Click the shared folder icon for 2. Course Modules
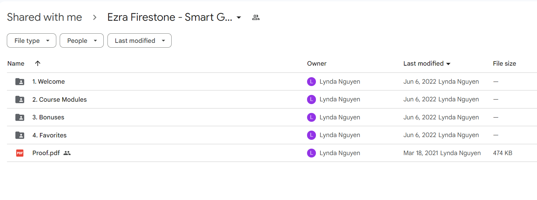The image size is (537, 200). pos(20,99)
